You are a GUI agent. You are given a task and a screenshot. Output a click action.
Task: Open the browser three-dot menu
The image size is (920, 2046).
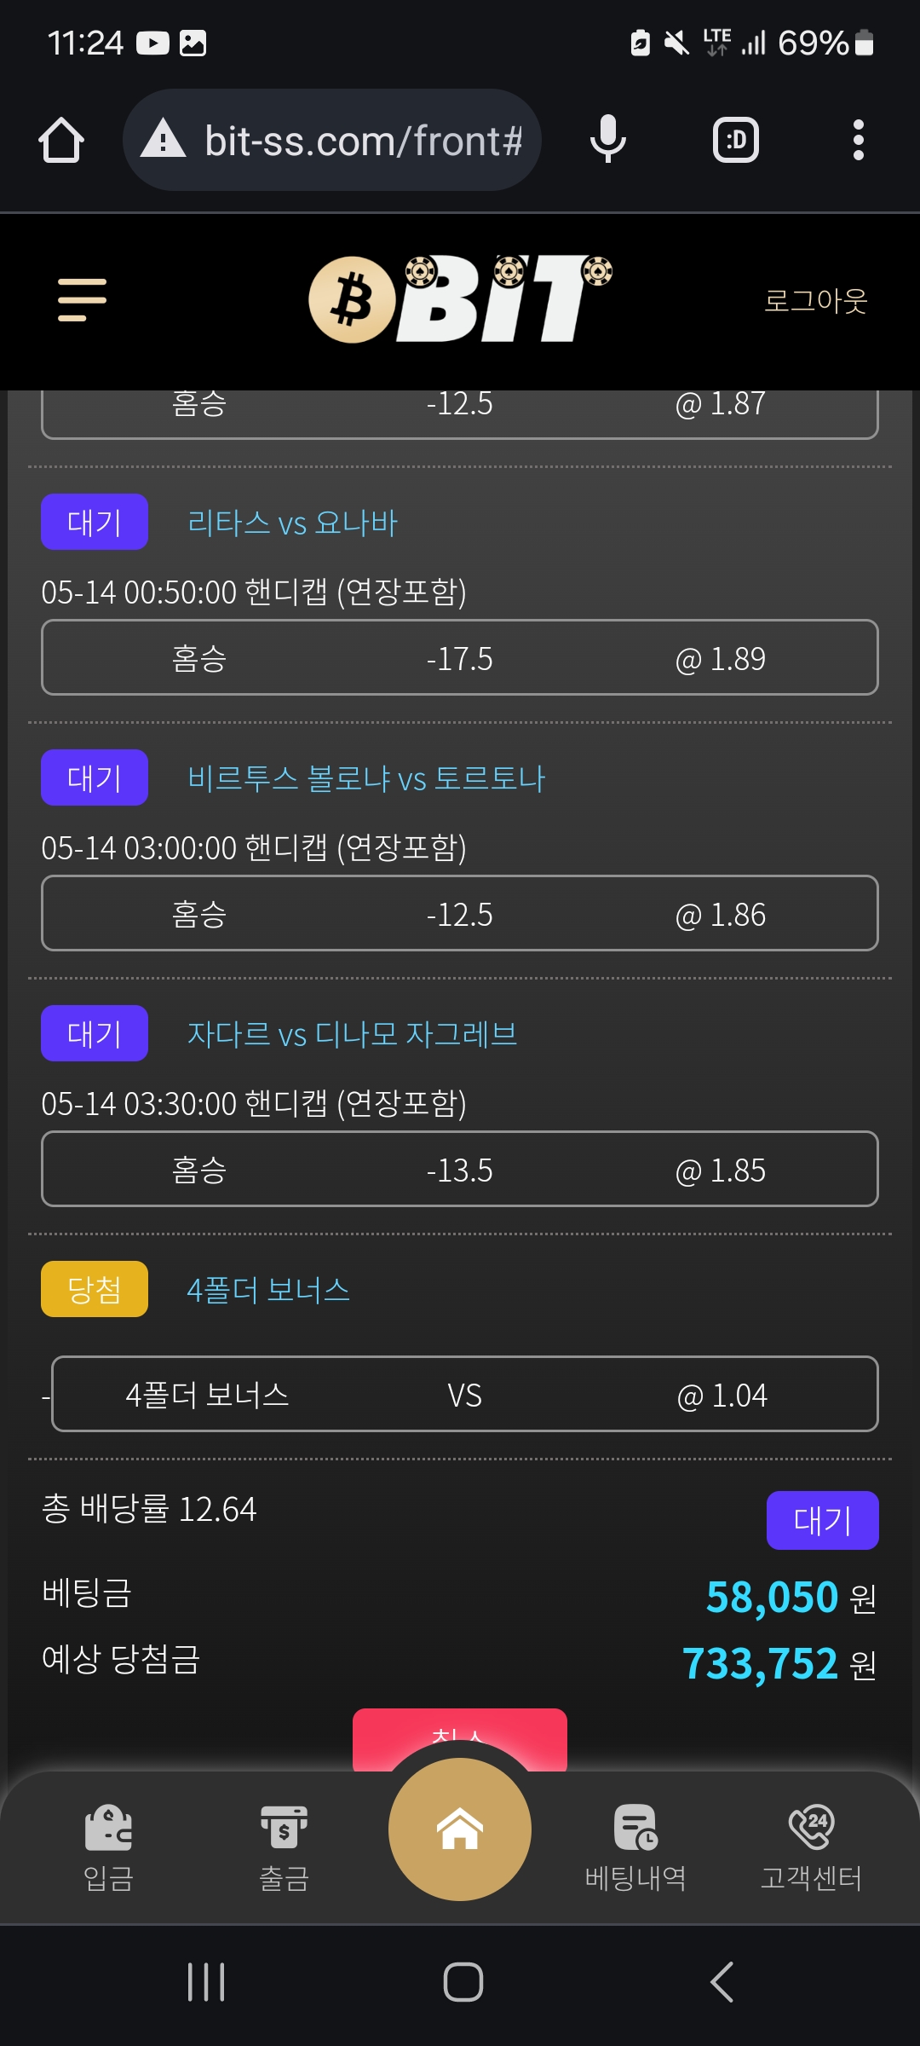click(x=858, y=141)
